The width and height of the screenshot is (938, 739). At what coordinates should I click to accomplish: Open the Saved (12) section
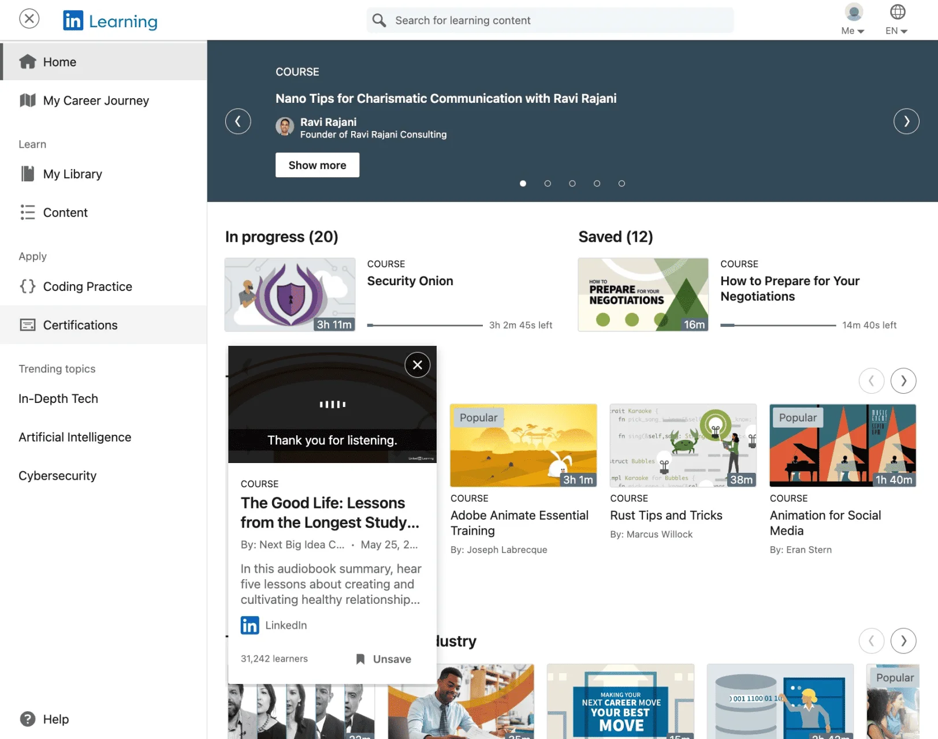coord(616,237)
